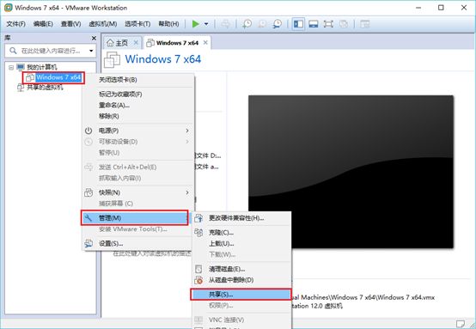Open the 选项卡(T) menu
476x329 pixels.
[137, 24]
